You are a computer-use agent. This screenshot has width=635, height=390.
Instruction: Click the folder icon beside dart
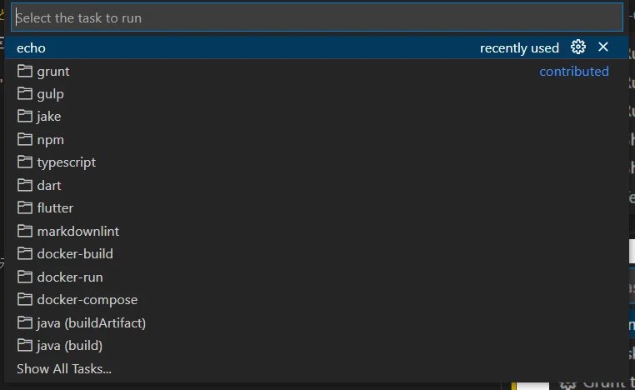click(25, 185)
